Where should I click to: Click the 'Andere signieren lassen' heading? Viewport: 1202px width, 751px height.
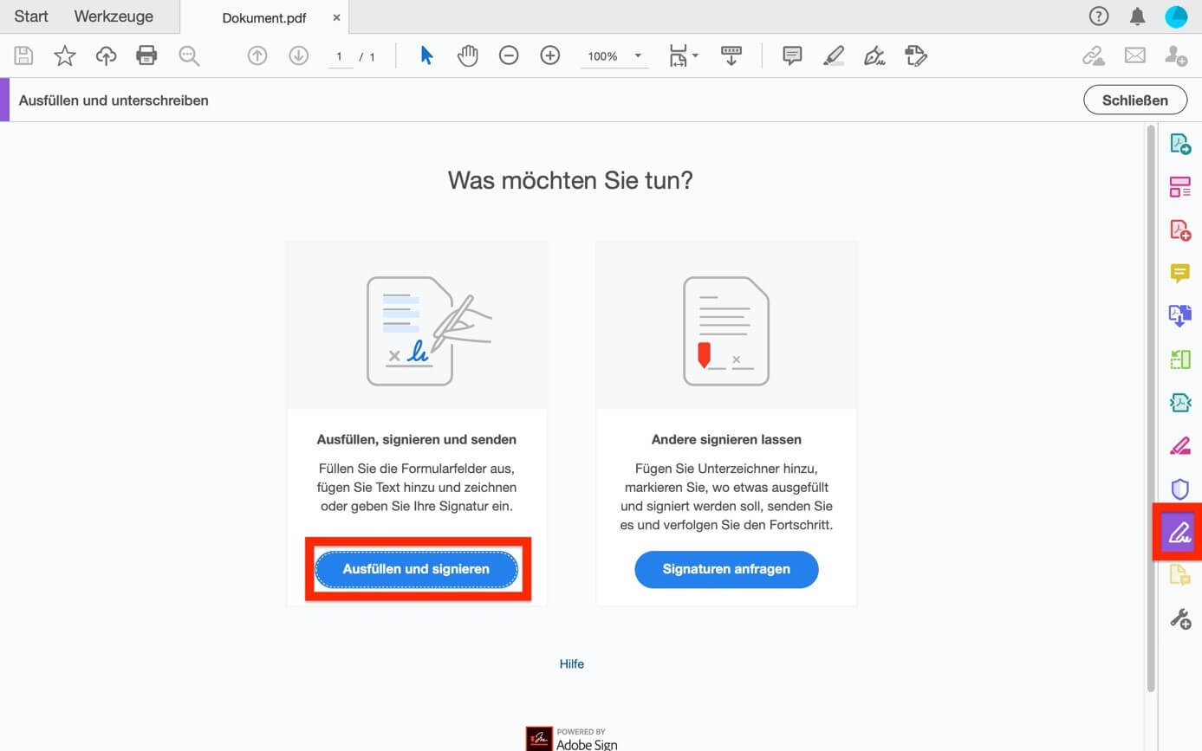[726, 439]
